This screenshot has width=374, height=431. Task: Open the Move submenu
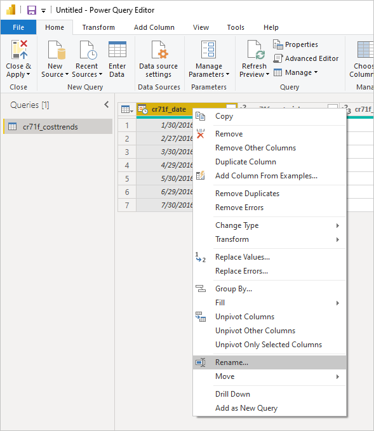click(x=269, y=376)
